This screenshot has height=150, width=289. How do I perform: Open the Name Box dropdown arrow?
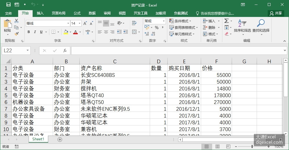28,50
